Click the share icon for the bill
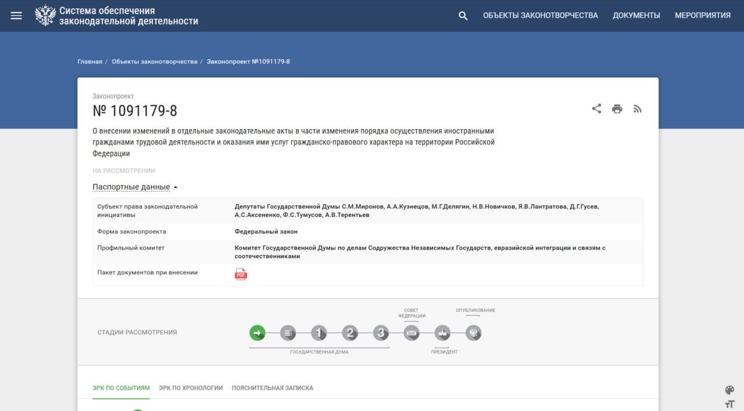 [596, 109]
